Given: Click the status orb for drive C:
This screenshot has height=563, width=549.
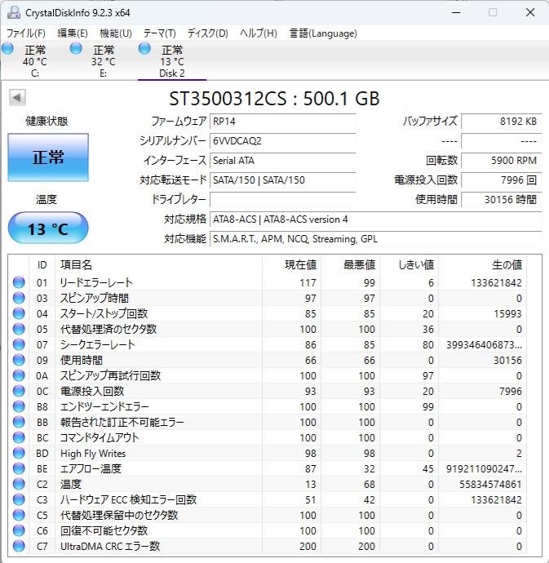Looking at the screenshot, I should click(x=7, y=48).
